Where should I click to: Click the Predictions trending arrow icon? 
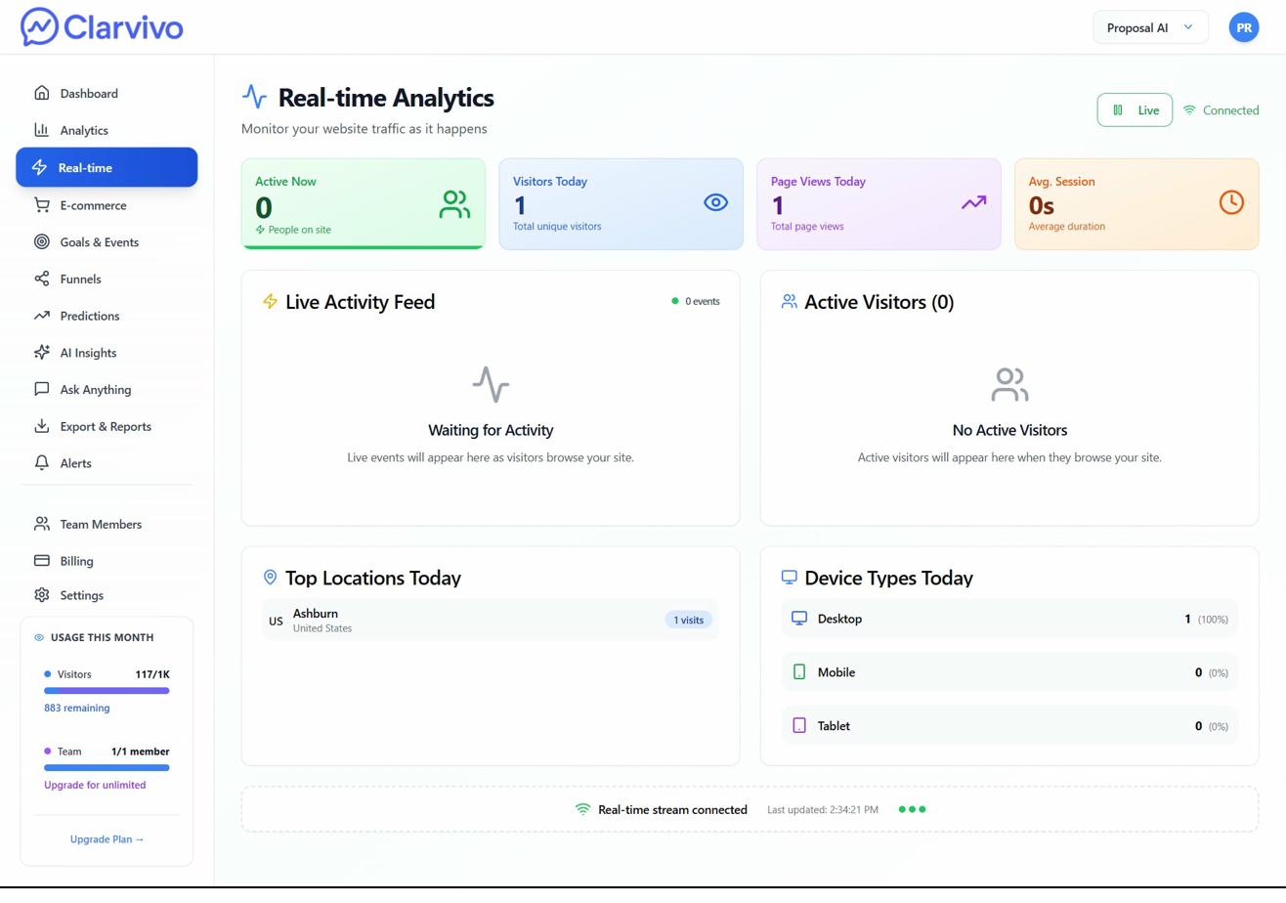coord(40,315)
